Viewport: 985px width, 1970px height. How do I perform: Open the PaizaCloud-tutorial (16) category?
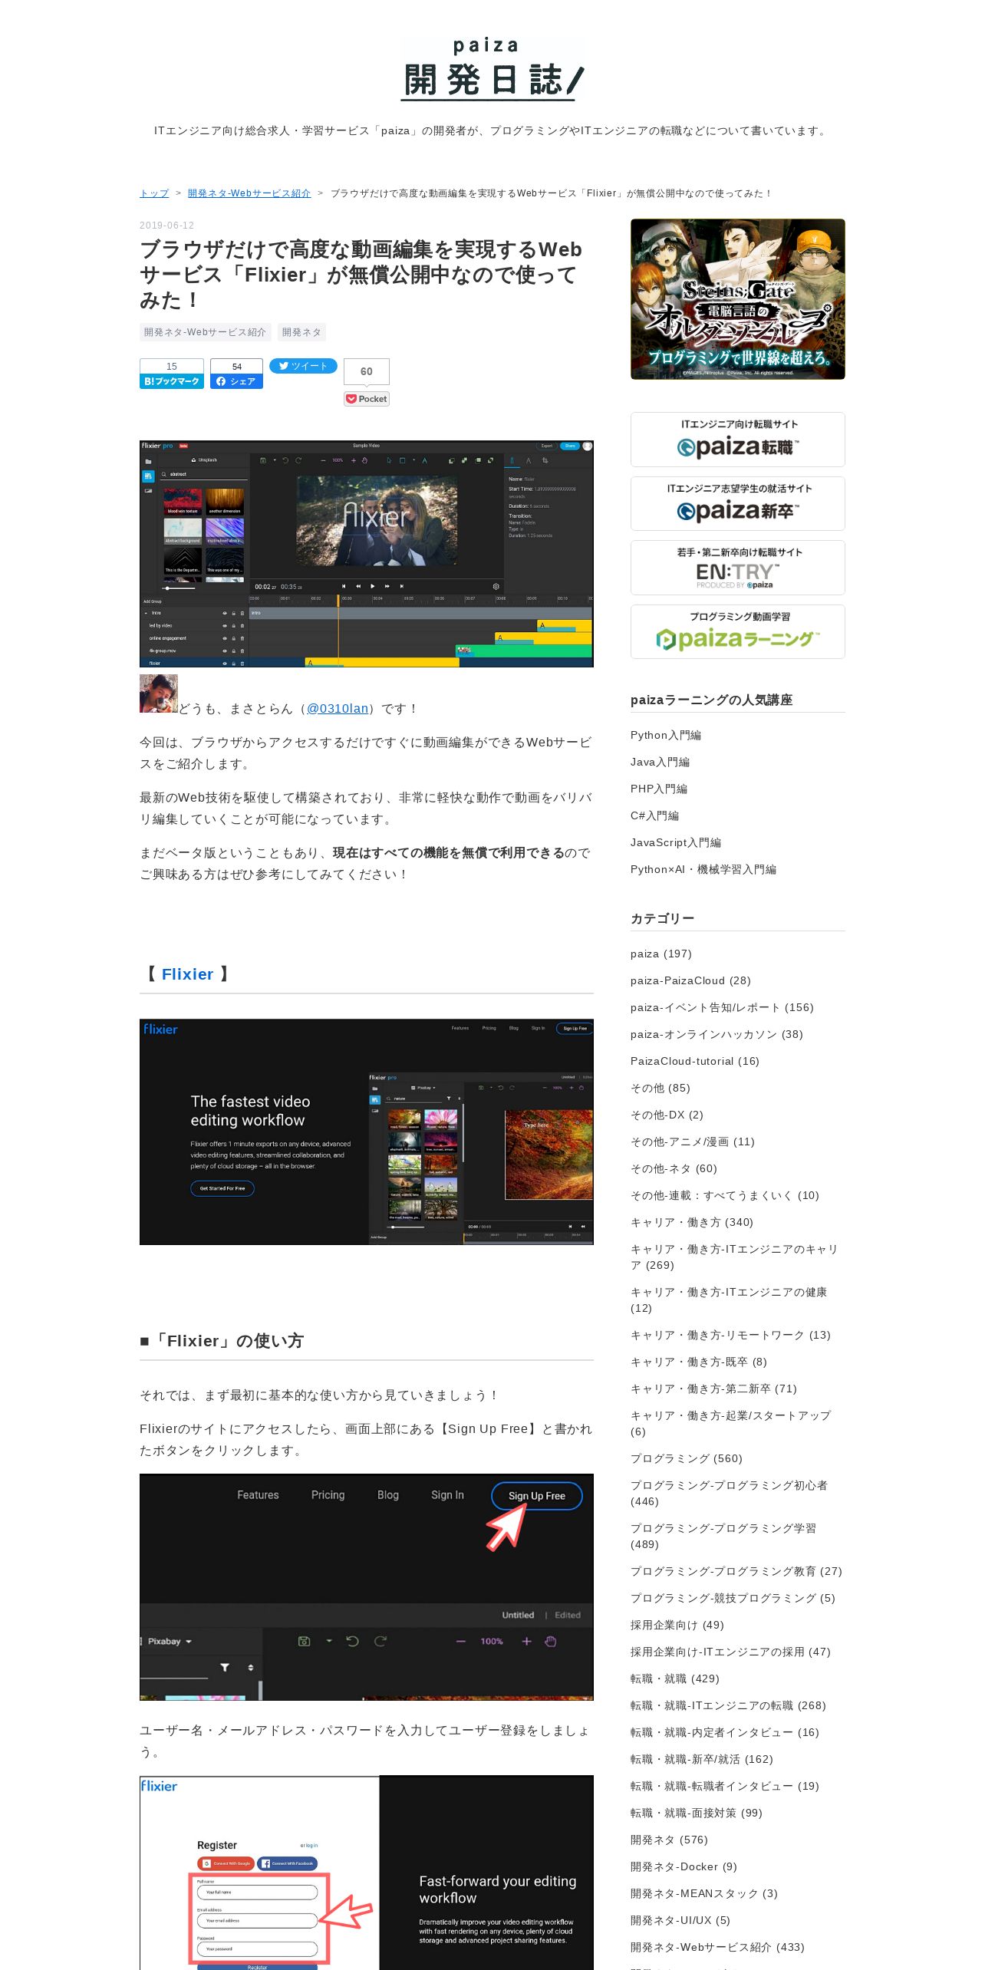[x=695, y=1061]
